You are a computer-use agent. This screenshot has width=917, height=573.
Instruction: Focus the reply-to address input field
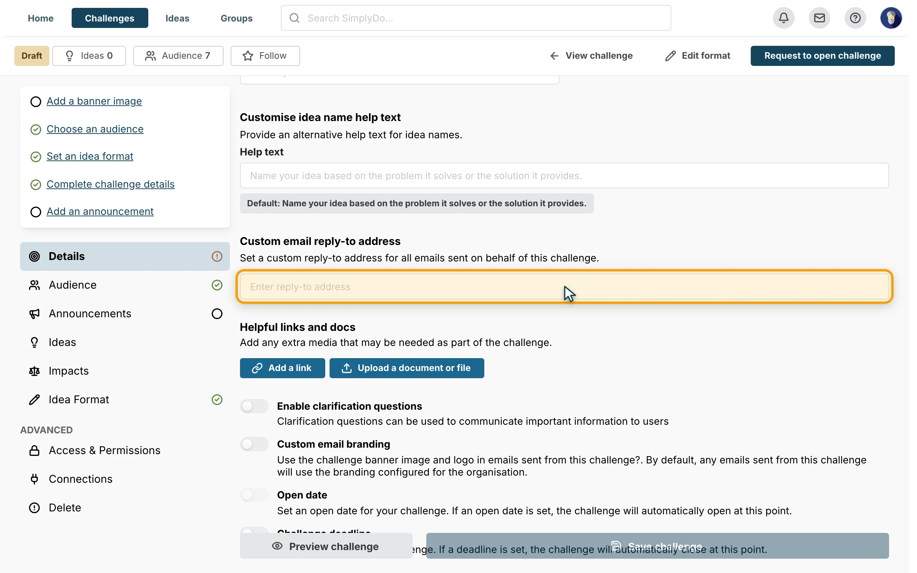tap(564, 287)
